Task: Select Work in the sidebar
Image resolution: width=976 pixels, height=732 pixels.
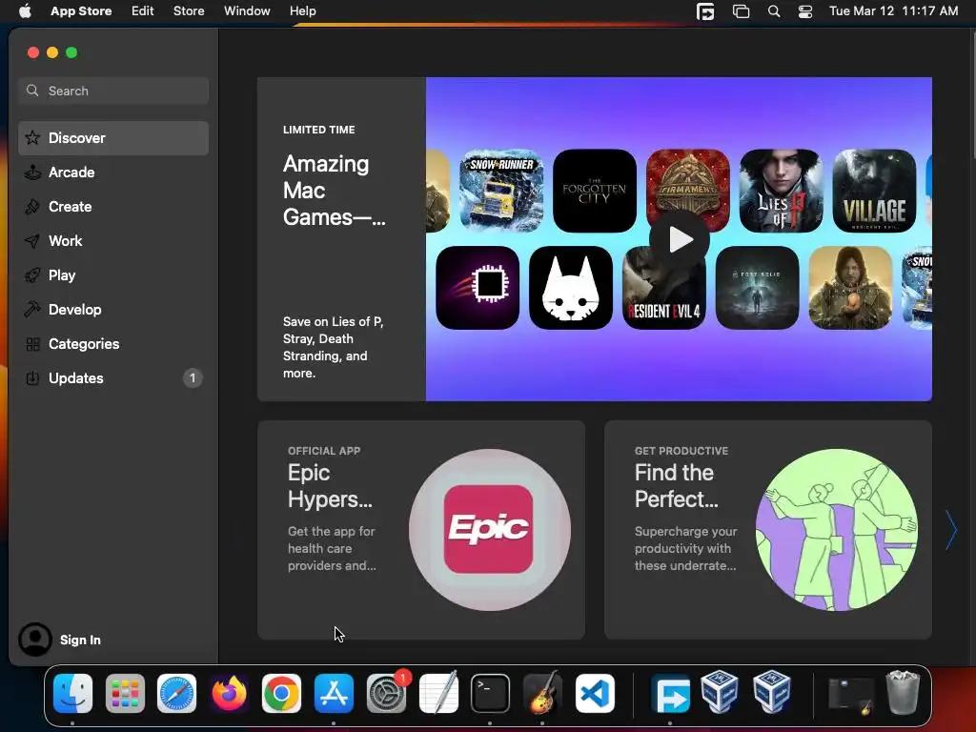Action: coord(113,241)
